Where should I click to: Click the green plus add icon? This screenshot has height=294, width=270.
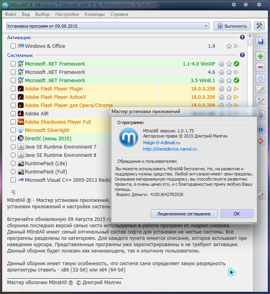point(261,56)
